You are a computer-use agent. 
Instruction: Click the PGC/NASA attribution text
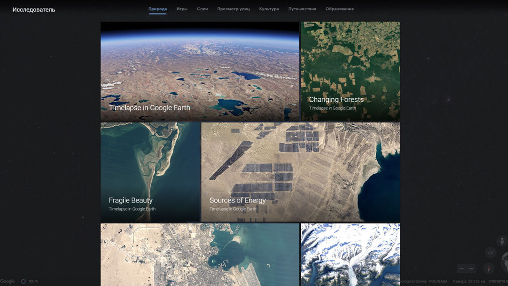(x=438, y=281)
